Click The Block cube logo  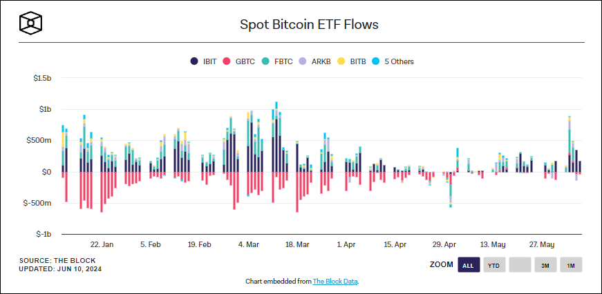[x=30, y=24]
